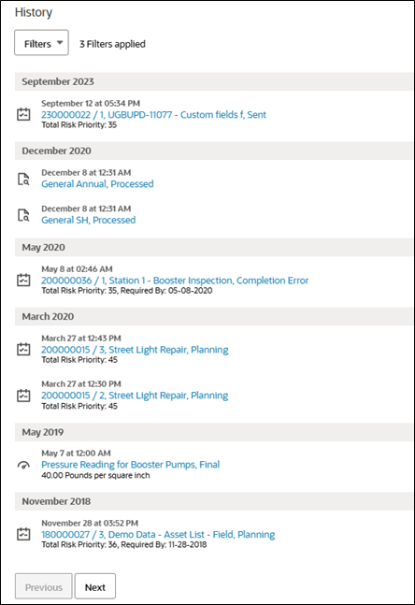Open General Annual, Processed link
This screenshot has width=415, height=605.
click(x=97, y=183)
